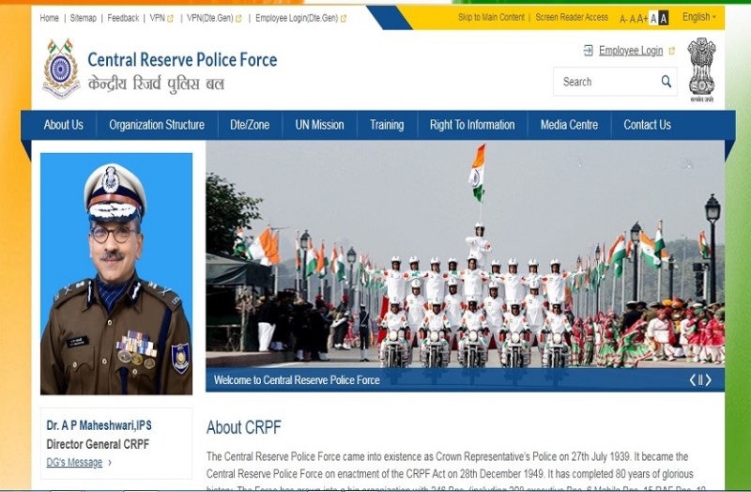Click the Hindi title केन्द्रीय रिजर्व पुलिस बल
The width and height of the screenshot is (751, 492).
[156, 84]
